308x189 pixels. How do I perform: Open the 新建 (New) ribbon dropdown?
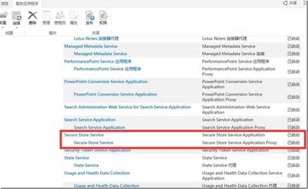pos(3,19)
